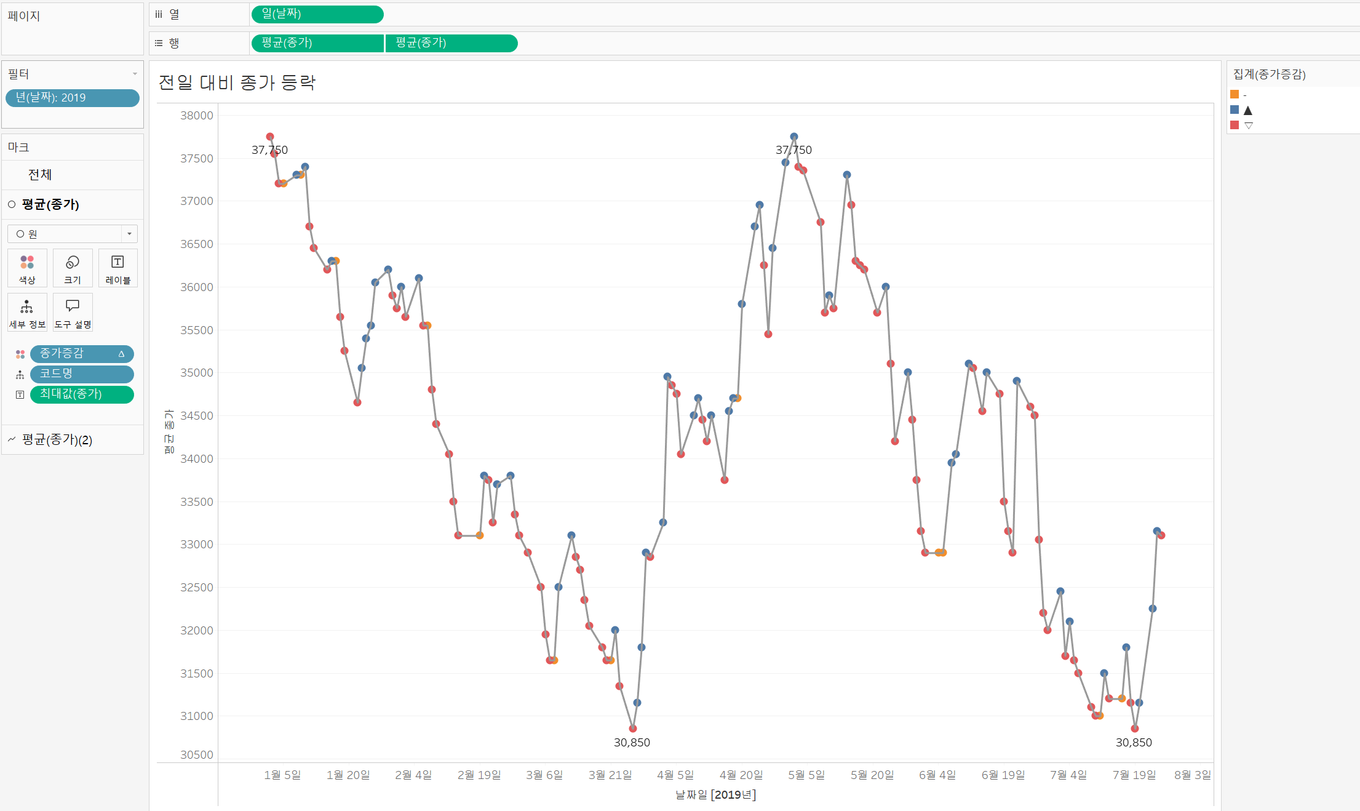
Task: Click color-dots icon beside 종가증감 pill
Action: pyautogui.click(x=20, y=354)
